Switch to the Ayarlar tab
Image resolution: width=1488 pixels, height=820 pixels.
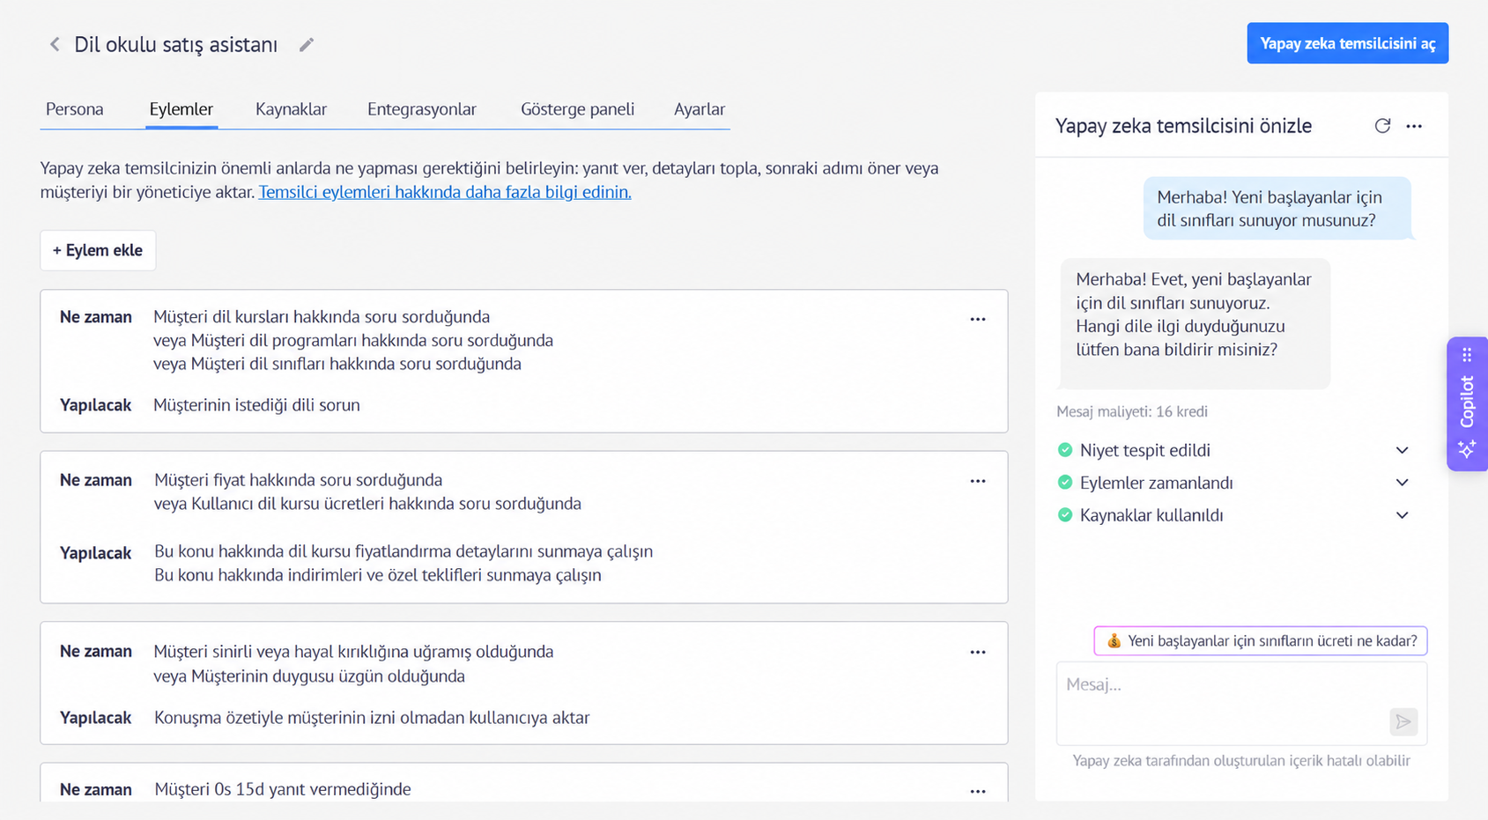(700, 109)
